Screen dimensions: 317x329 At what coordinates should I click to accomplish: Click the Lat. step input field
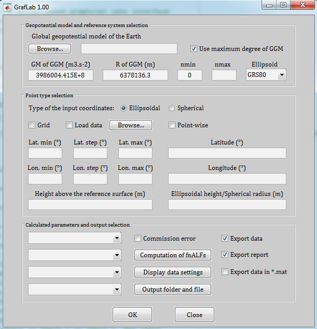coord(90,153)
